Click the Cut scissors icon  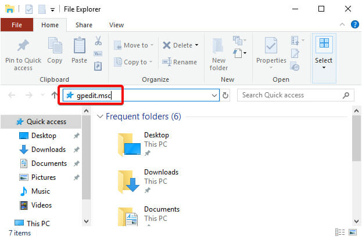pos(98,41)
